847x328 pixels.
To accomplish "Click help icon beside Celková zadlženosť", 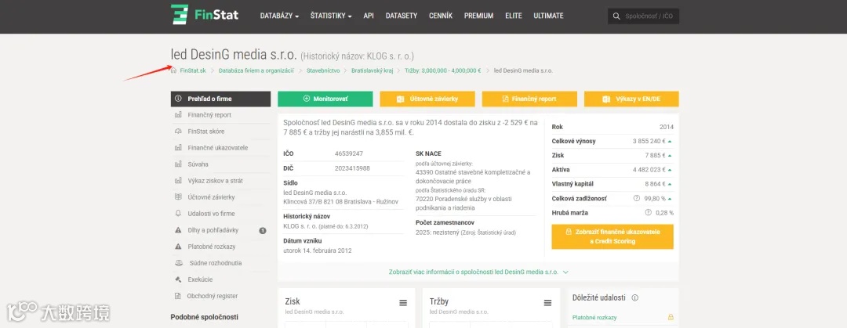I will point(636,199).
